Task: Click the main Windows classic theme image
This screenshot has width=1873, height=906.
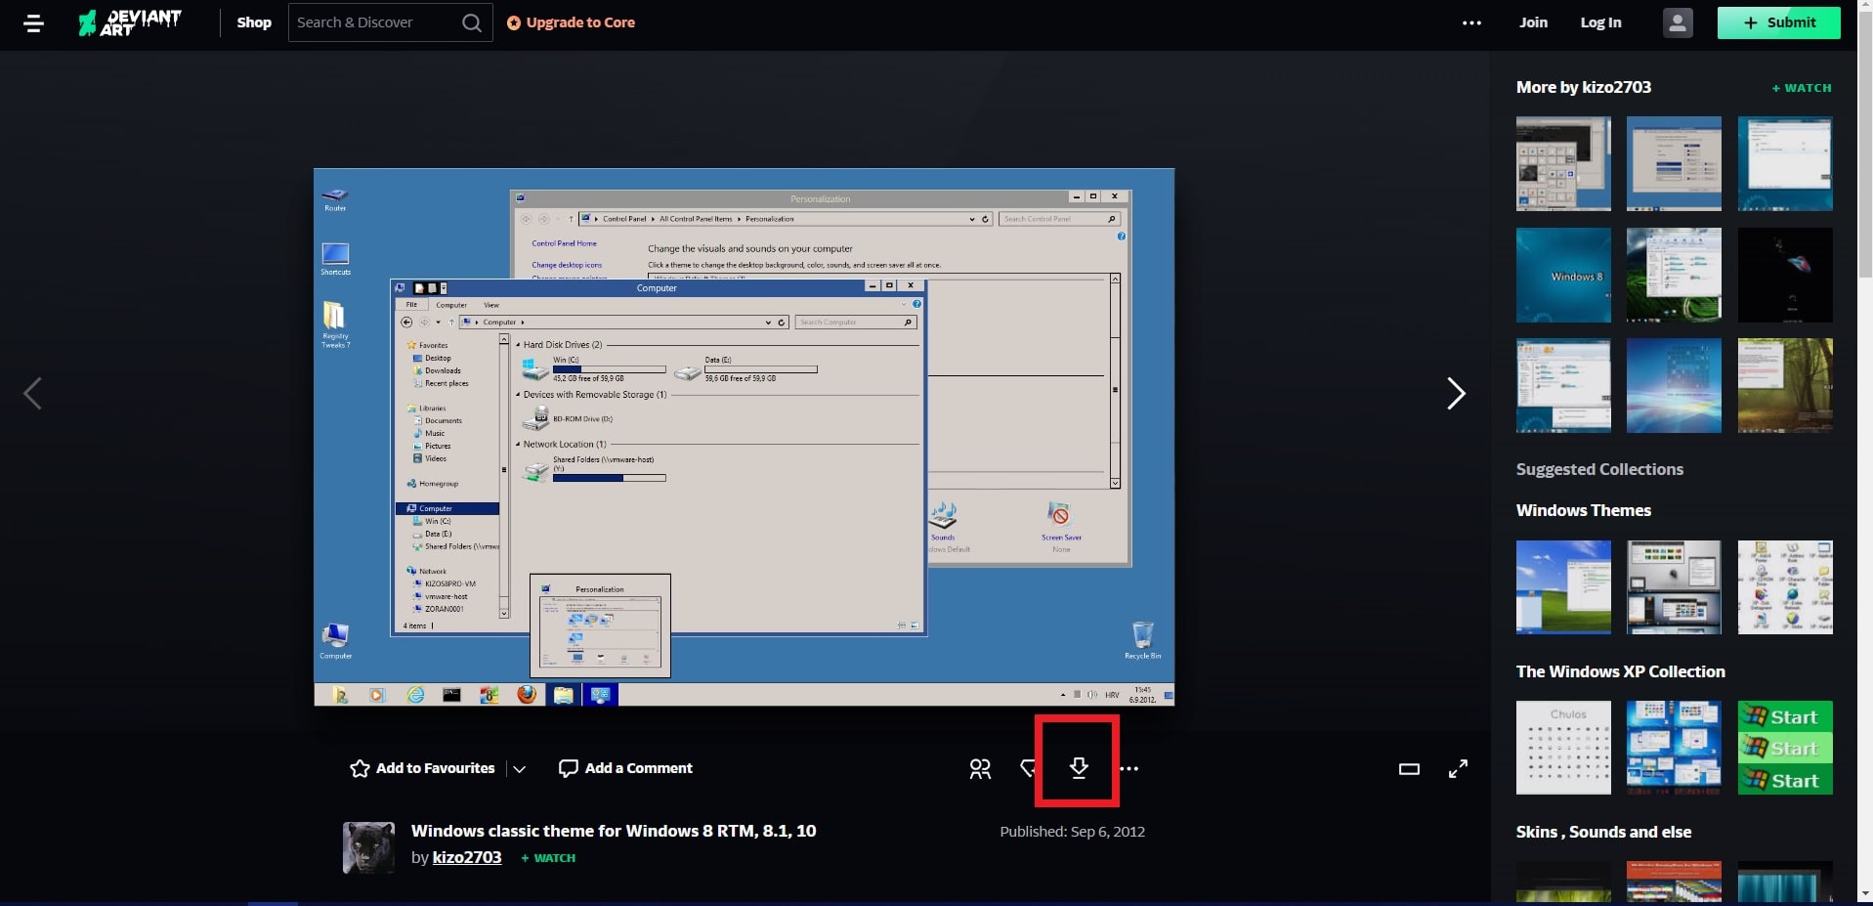Action: (744, 437)
